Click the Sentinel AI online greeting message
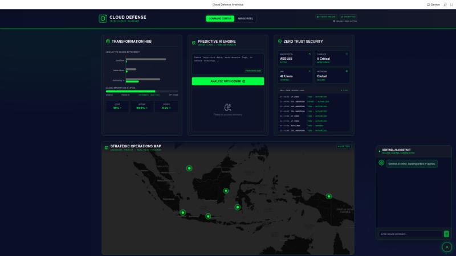The height and width of the screenshot is (256, 456). point(412,164)
